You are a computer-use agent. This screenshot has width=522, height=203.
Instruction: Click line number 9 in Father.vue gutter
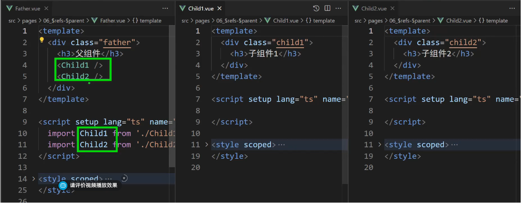click(x=24, y=122)
